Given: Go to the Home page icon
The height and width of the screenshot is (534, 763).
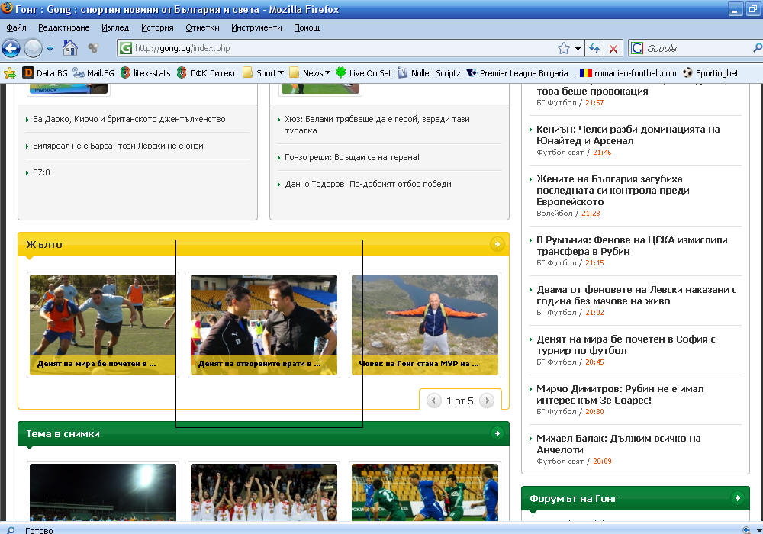Looking at the screenshot, I should point(70,47).
